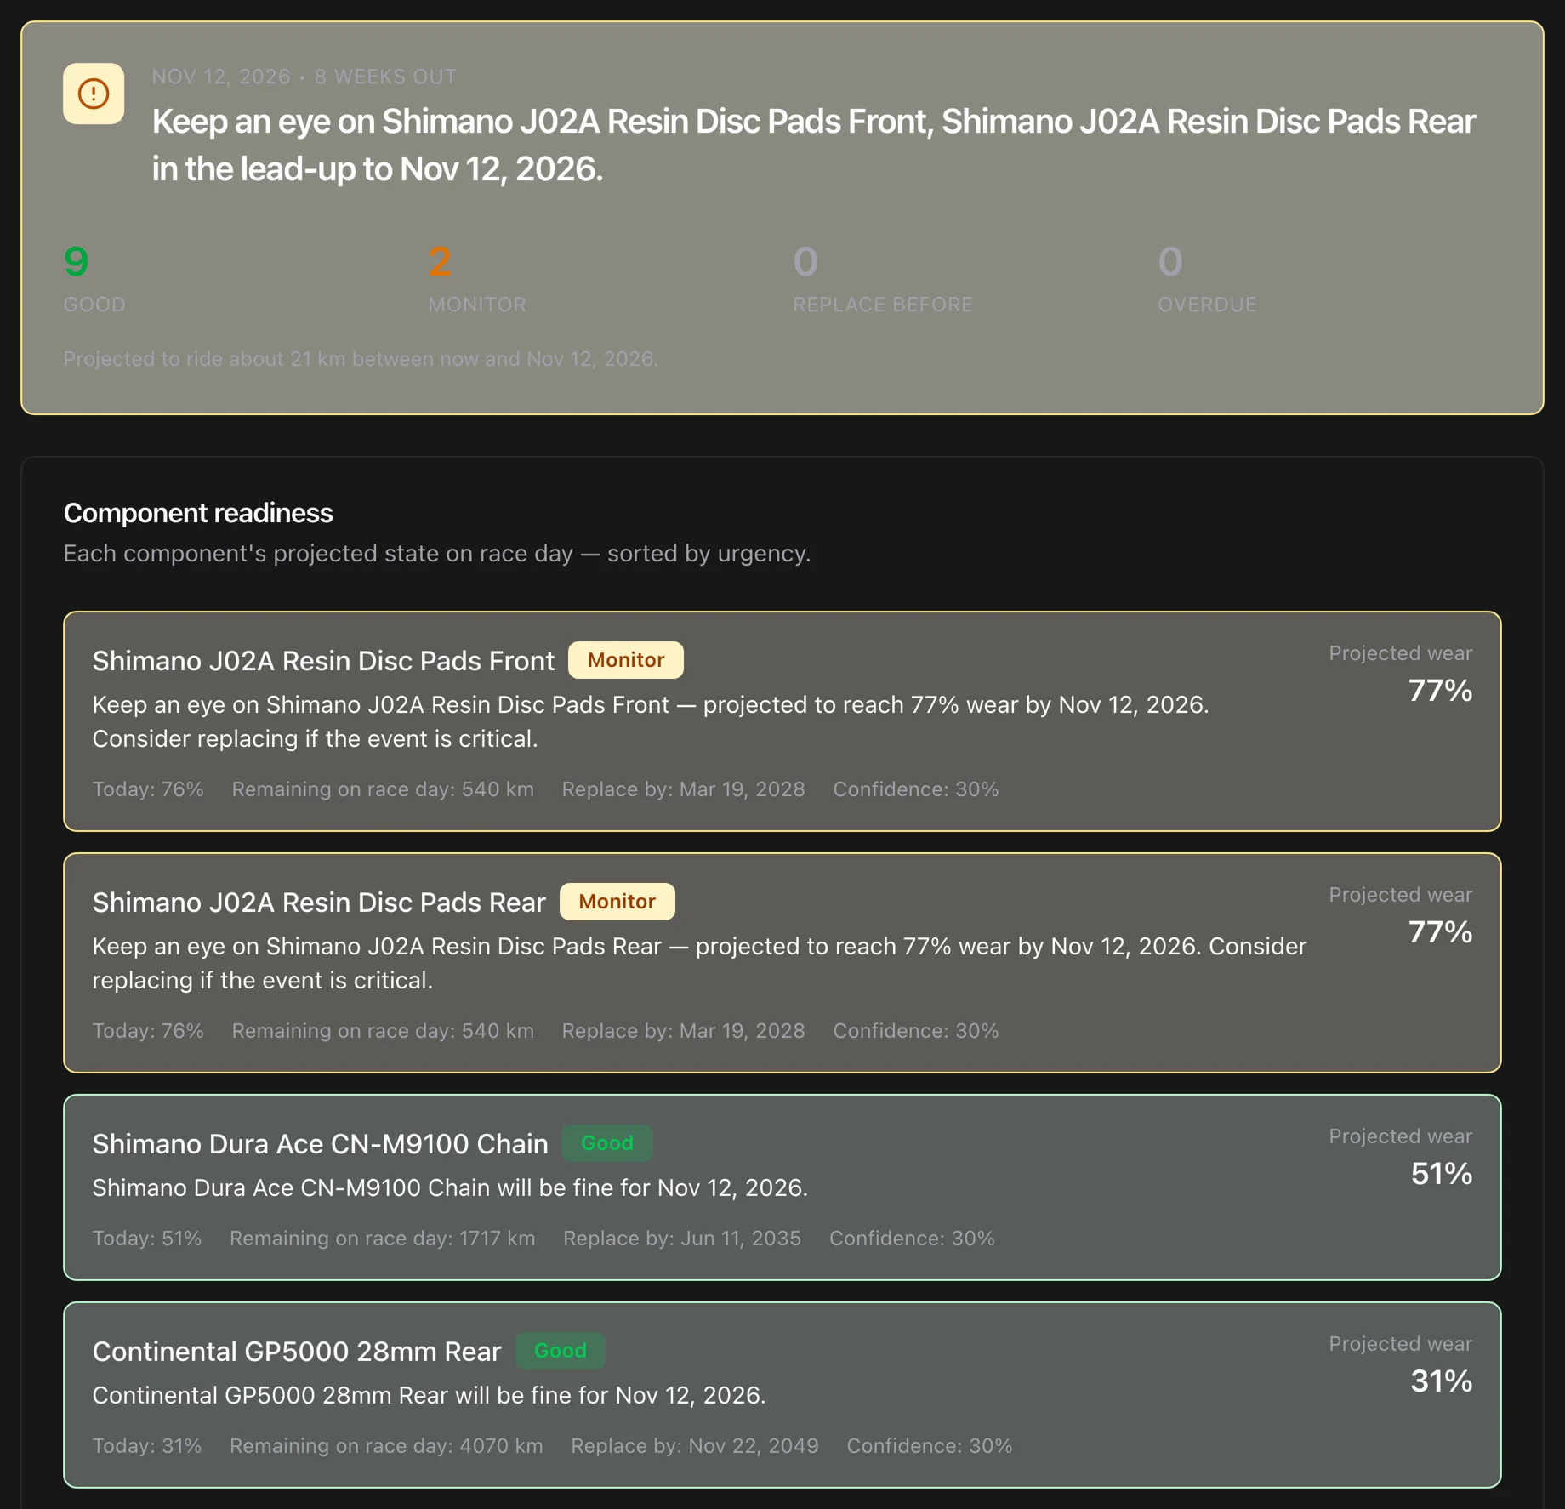1565x1509 pixels.
Task: Click the 77% projected wear on Pads Front
Action: pos(1440,691)
